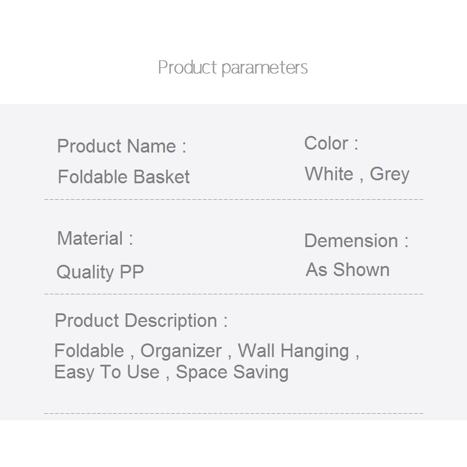The width and height of the screenshot is (467, 467).
Task: Click Space Saving in the description
Action: click(x=232, y=372)
